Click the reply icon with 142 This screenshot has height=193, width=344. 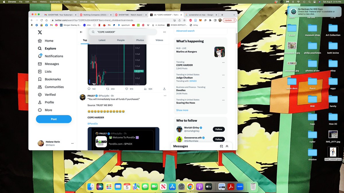point(89,89)
